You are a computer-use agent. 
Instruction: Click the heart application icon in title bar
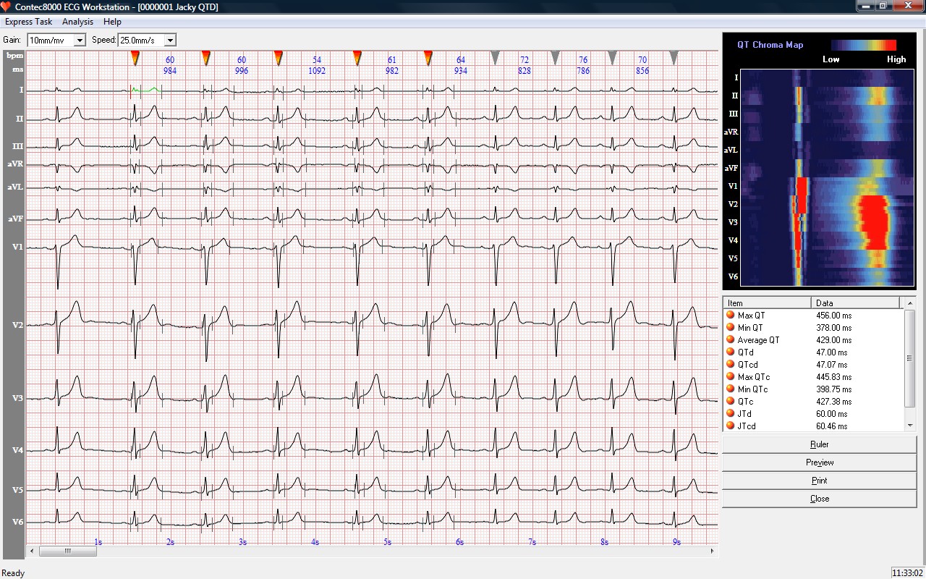(7, 7)
